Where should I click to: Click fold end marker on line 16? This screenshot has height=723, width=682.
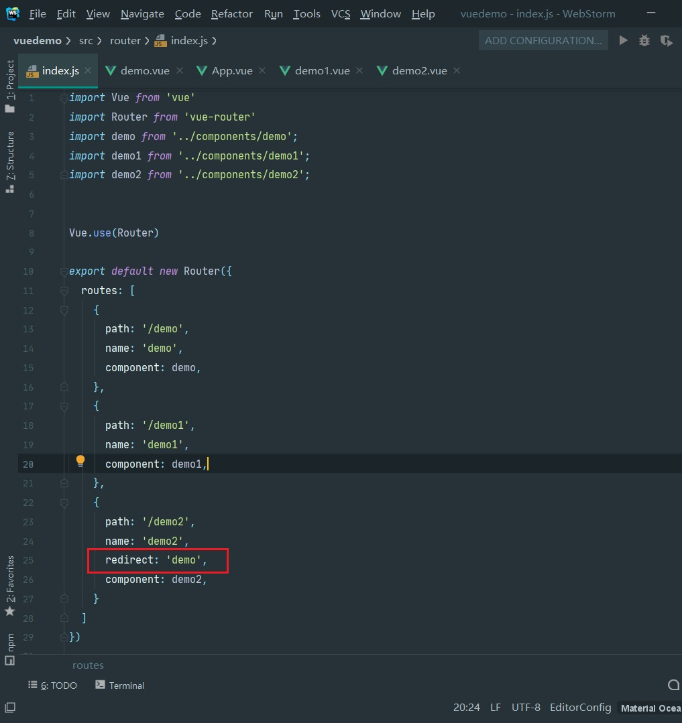(64, 387)
